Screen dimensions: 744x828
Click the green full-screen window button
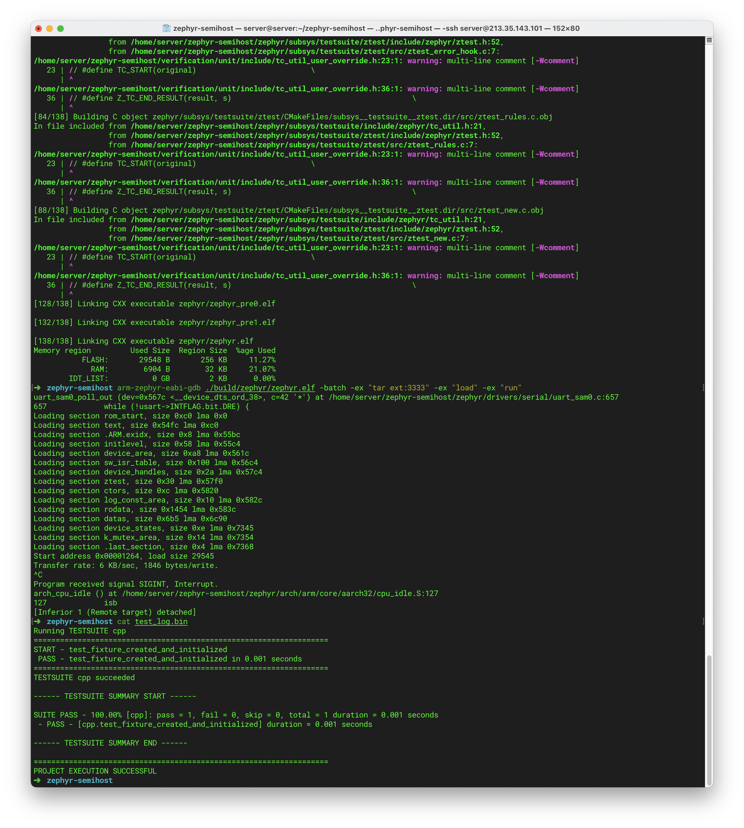(x=60, y=28)
